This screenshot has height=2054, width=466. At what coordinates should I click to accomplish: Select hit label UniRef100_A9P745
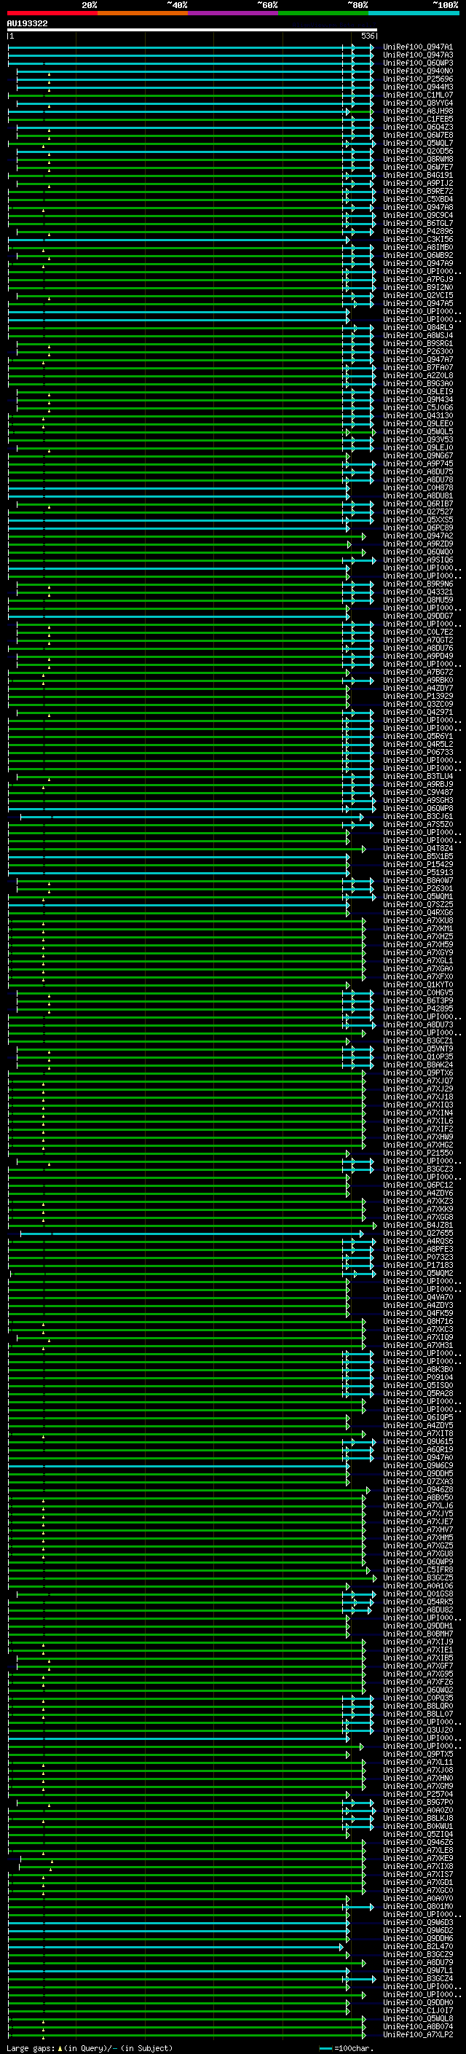[x=417, y=464]
